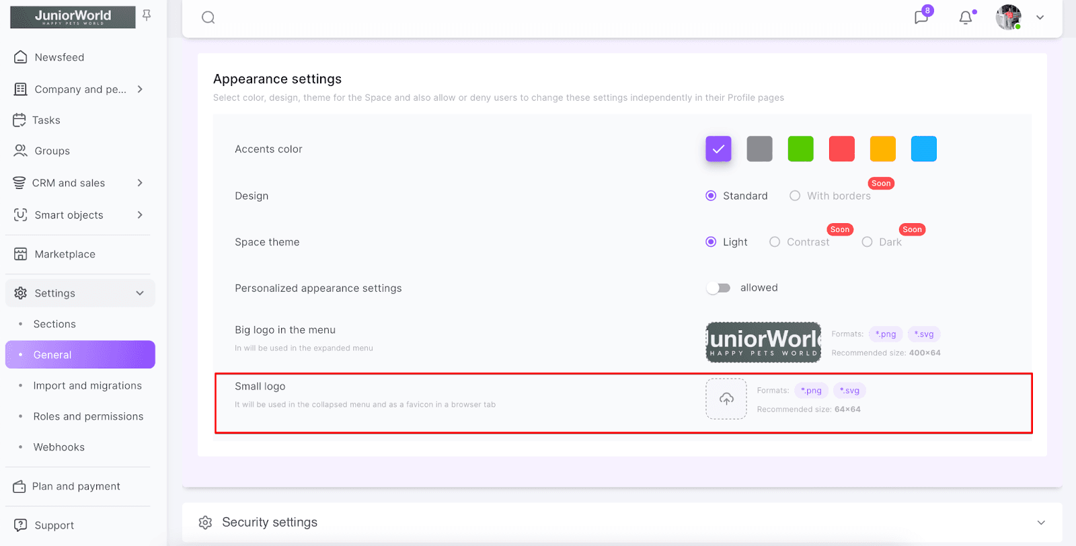Click the search magnifier icon
Screen dimensions: 1076x546
pos(208,17)
